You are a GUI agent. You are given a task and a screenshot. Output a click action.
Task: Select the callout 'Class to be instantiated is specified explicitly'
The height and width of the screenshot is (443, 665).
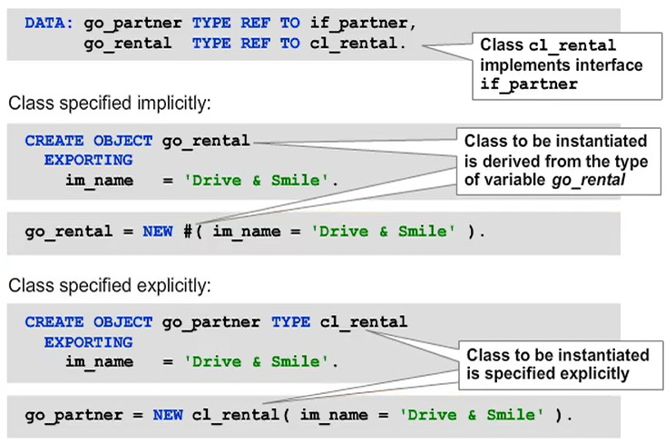557,363
